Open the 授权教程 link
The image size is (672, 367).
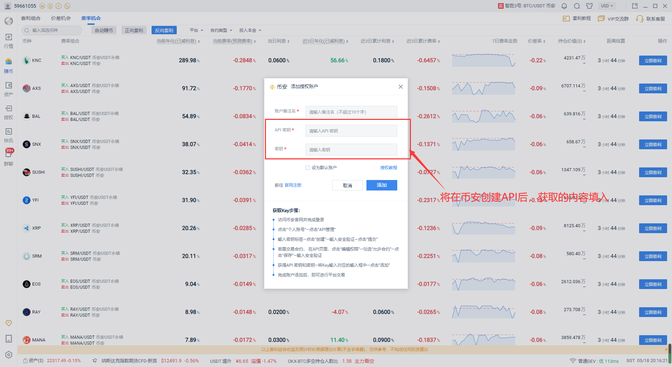389,168
